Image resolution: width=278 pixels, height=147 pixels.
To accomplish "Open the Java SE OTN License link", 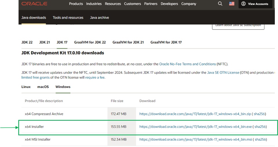I will 223,73.
